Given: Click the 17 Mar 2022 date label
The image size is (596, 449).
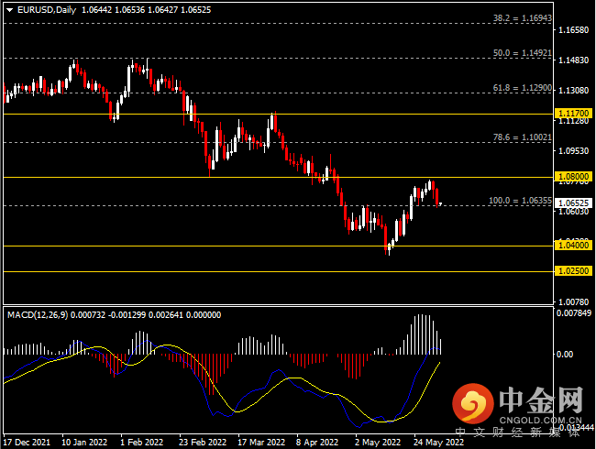Looking at the screenshot, I should click(x=261, y=443).
